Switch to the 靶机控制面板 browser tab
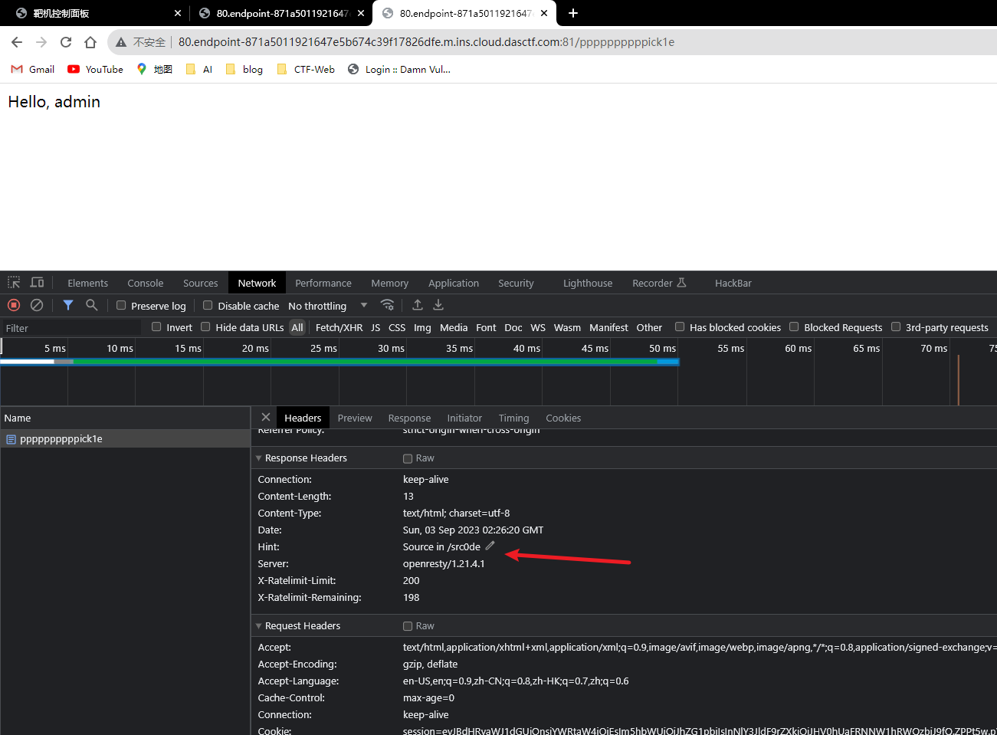 96,13
